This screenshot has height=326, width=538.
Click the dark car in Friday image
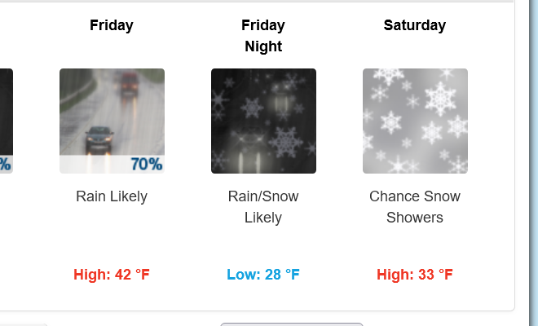(99, 139)
